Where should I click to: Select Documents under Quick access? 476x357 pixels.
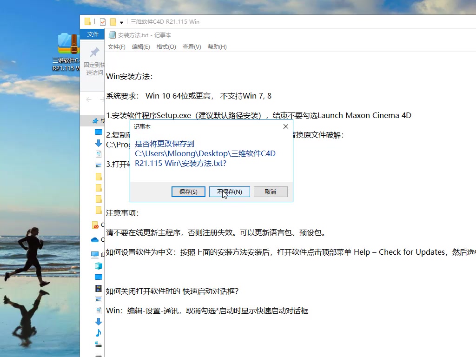[99, 154]
